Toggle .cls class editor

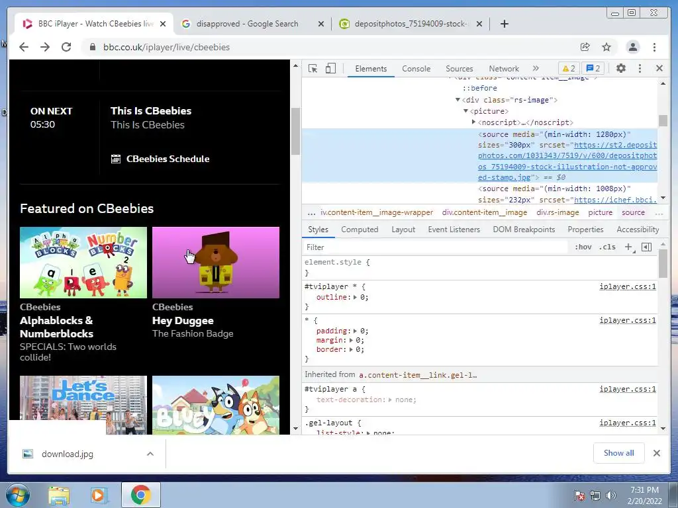pos(608,247)
